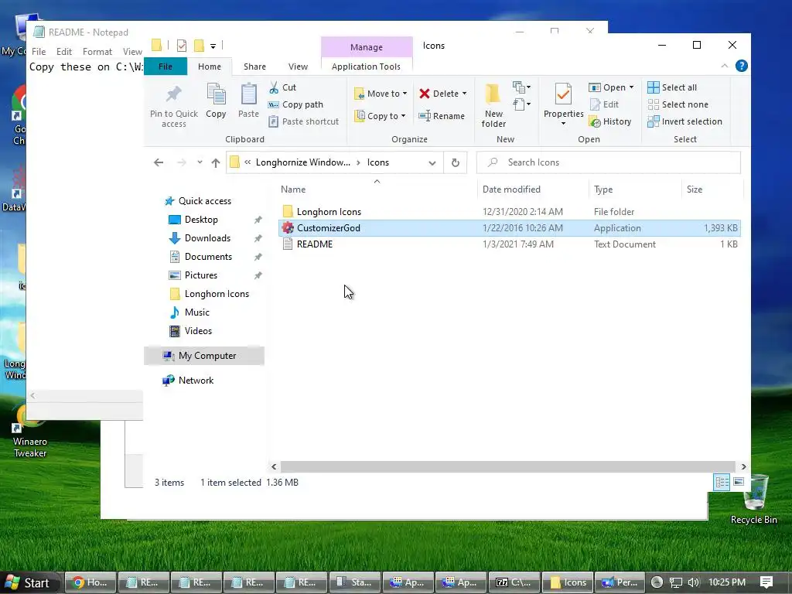Click the Recycle Bin desktop icon
Image resolution: width=792 pixels, height=594 pixels.
pyautogui.click(x=753, y=500)
